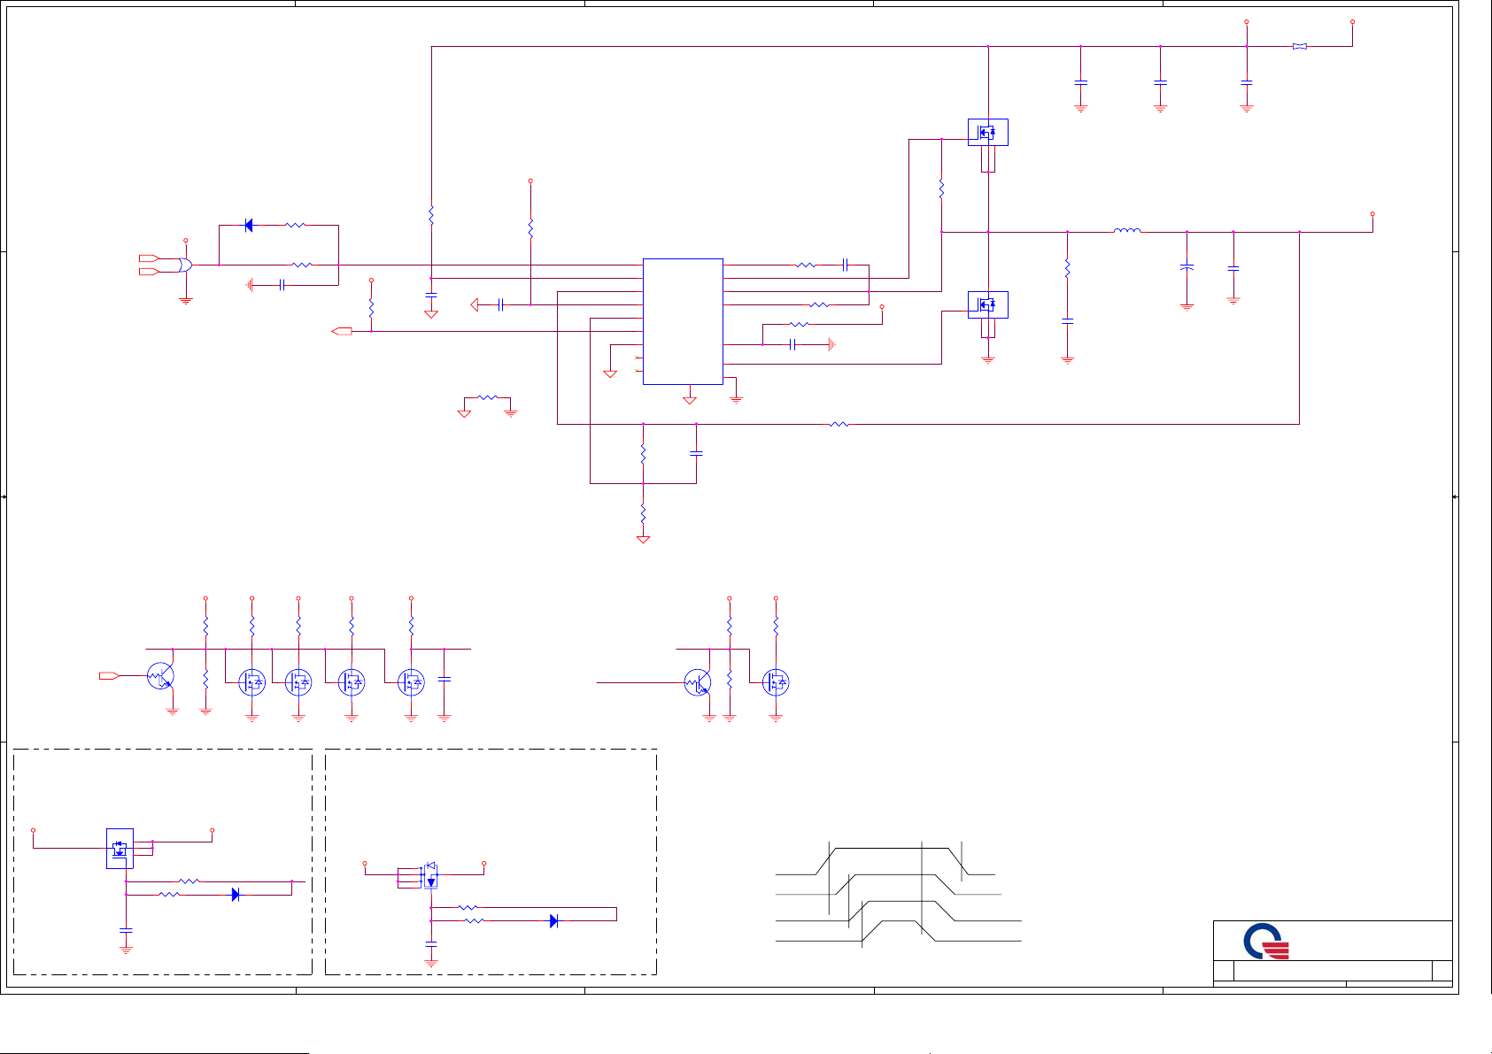Select the capacitor in left dashed box
This screenshot has height=1054, width=1492.
click(126, 930)
